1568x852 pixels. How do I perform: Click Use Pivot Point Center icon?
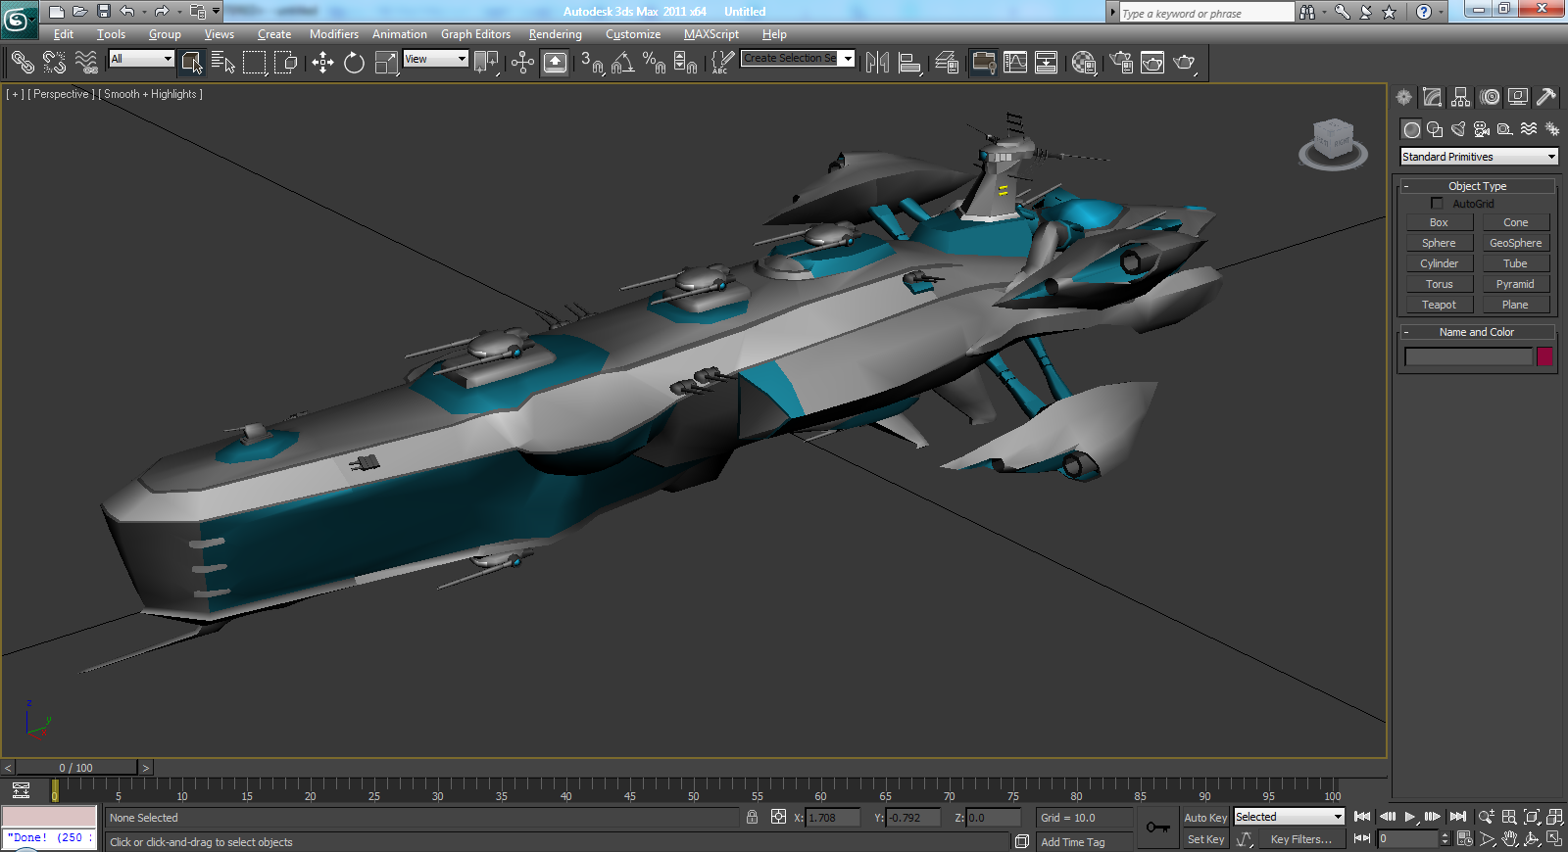point(486,63)
